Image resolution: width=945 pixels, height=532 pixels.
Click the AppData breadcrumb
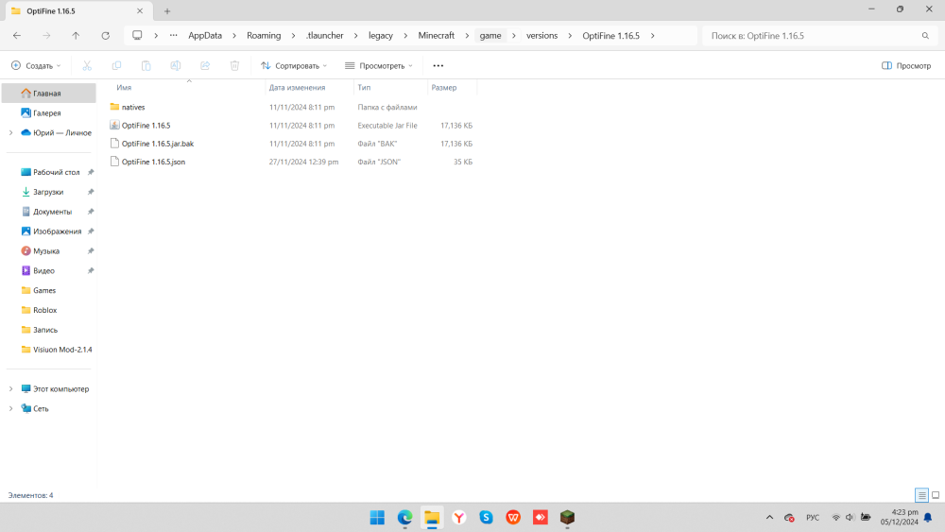click(x=205, y=36)
